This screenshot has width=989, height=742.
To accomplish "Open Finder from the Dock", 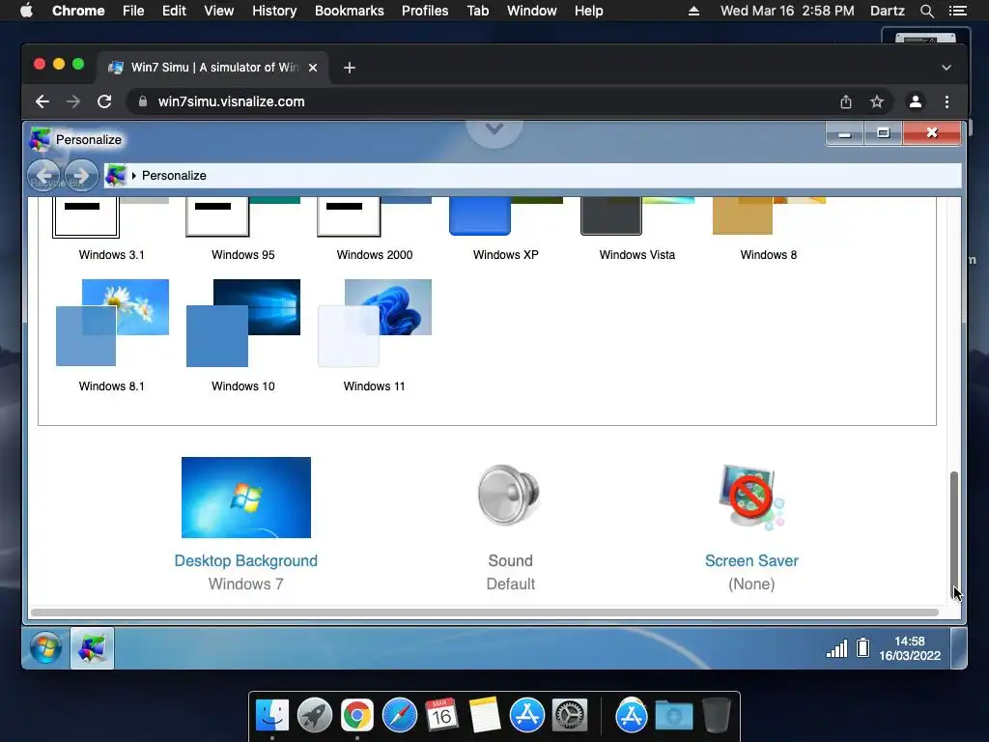I will tap(271, 716).
